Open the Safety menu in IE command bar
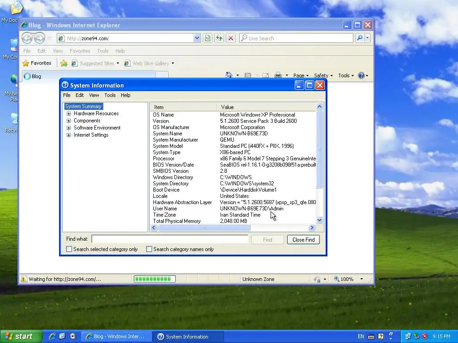 (323, 75)
